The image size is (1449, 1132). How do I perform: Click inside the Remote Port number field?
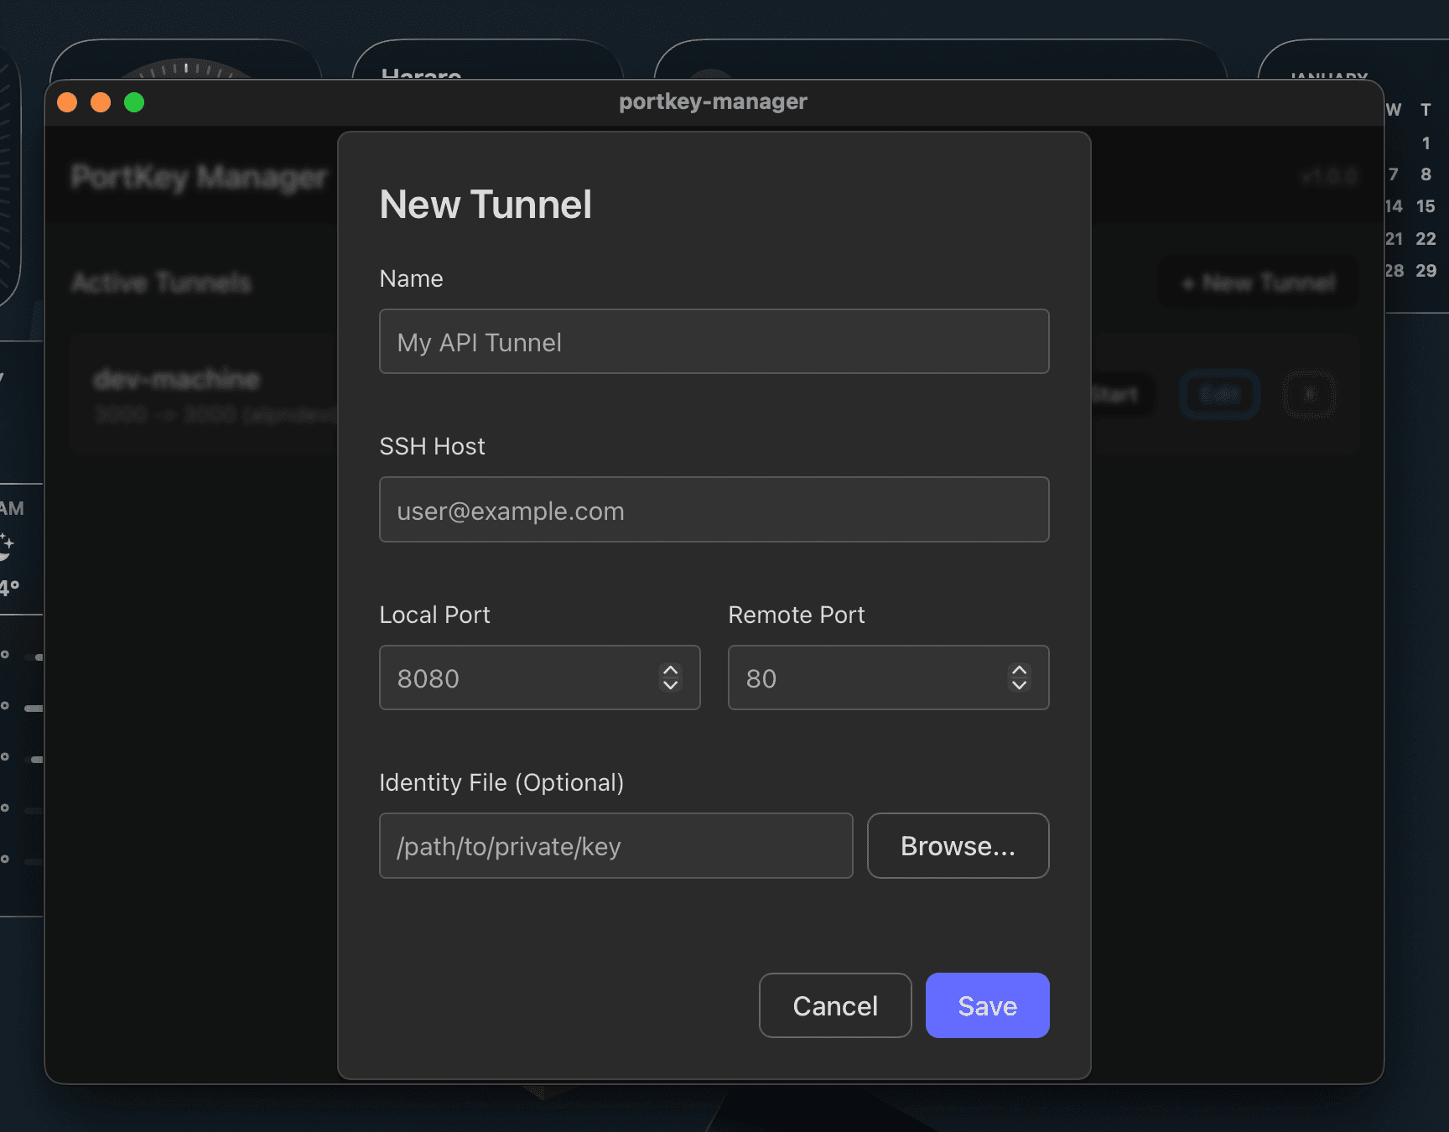864,678
